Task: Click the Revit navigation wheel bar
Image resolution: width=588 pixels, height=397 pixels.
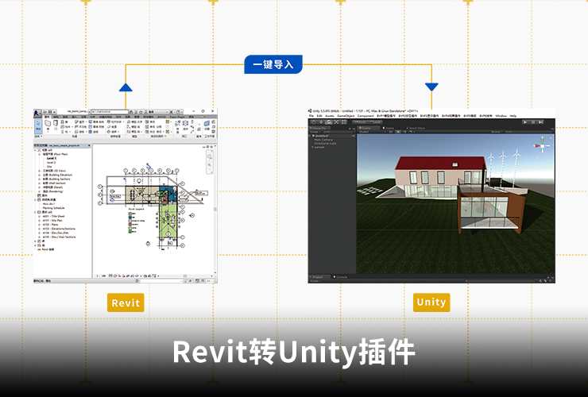Action: click(210, 161)
